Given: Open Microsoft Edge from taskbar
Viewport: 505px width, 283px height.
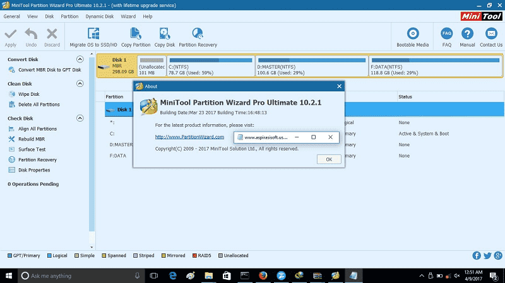Looking at the screenshot, I should 173,275.
